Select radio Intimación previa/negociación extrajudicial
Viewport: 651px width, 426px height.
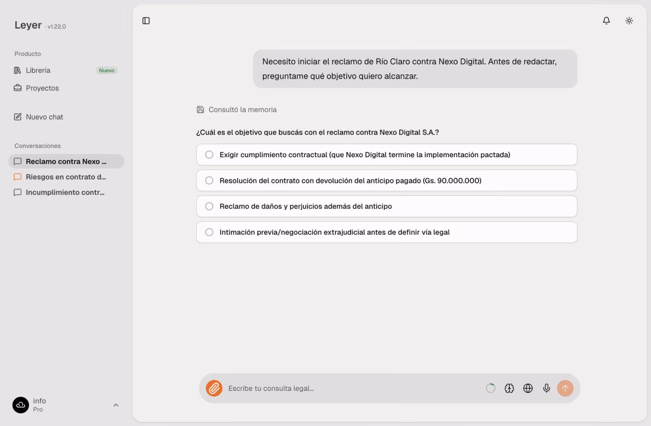click(209, 232)
